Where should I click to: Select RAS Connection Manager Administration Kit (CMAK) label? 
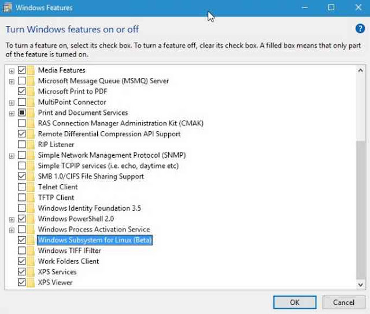(x=121, y=123)
